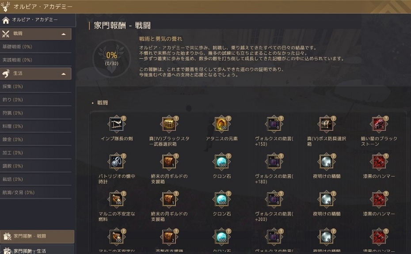Click the 家門報酬 - 戦闘 button

[37, 236]
